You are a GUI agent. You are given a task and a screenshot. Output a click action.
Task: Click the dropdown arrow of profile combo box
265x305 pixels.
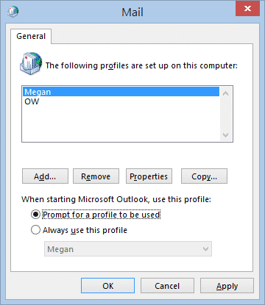tap(205, 249)
